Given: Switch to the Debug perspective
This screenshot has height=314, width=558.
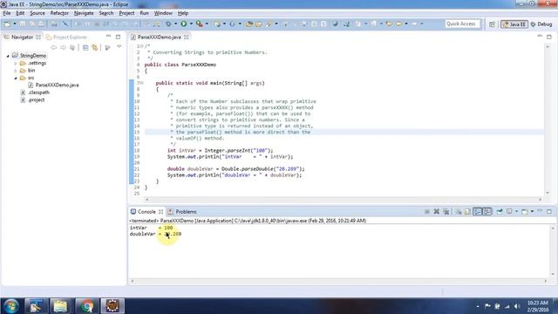Looking at the screenshot, I should pyautogui.click(x=541, y=24).
